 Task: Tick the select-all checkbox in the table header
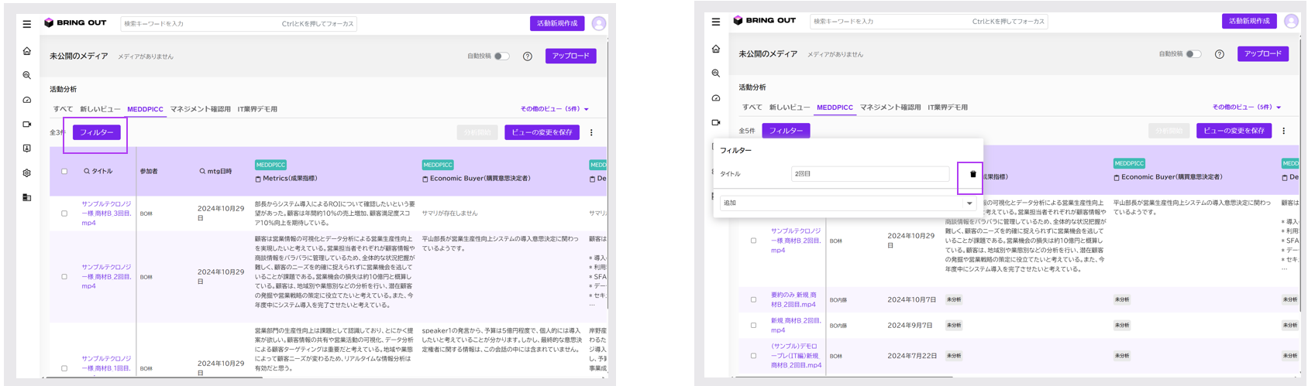pos(64,172)
